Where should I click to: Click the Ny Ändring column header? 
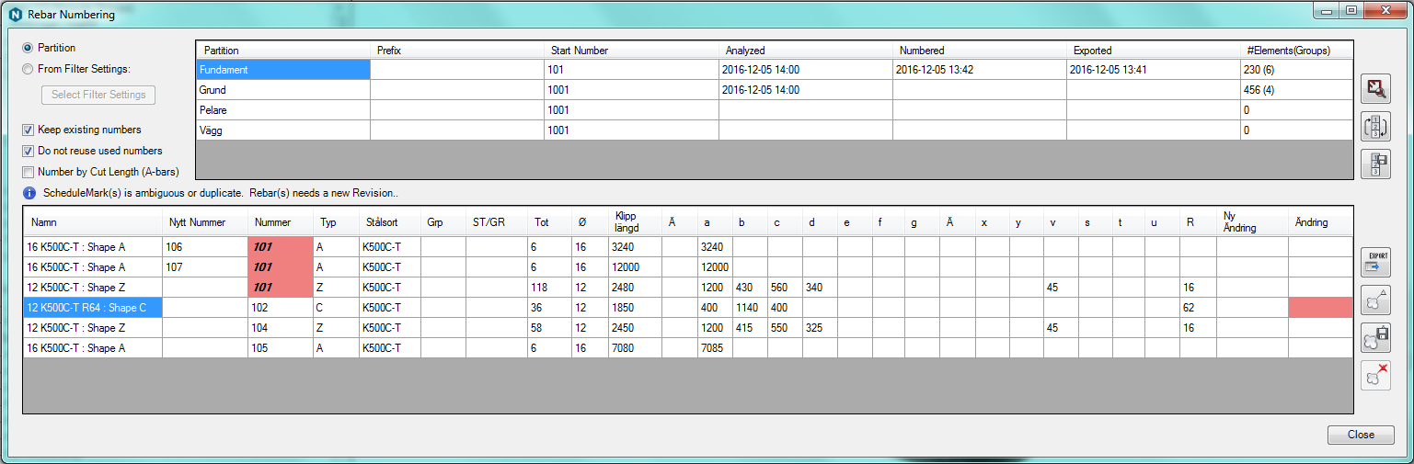(1252, 222)
